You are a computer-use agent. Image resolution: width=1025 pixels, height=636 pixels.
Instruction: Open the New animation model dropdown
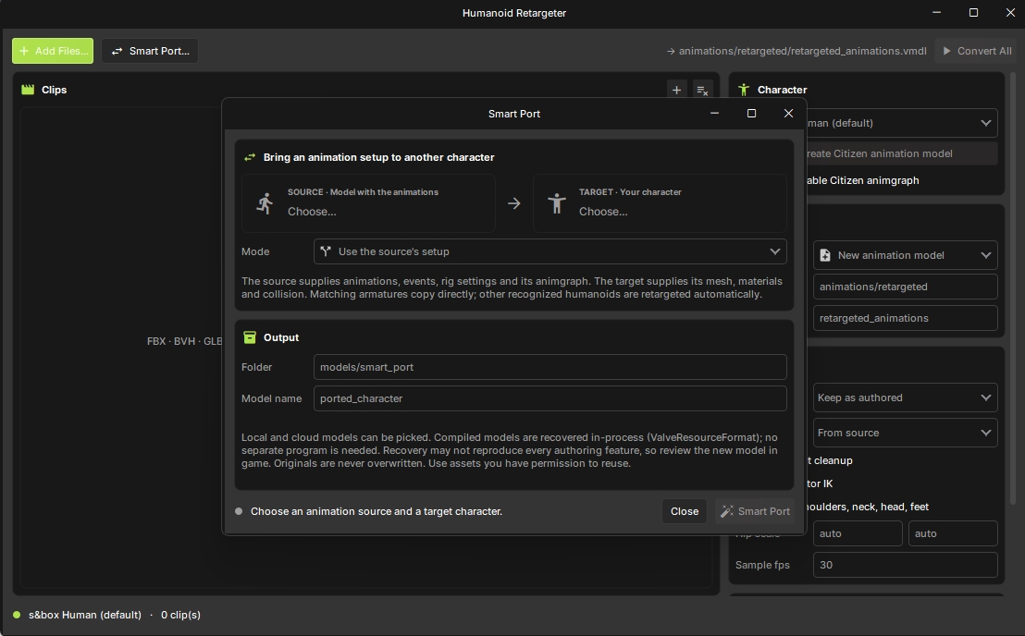[906, 255]
